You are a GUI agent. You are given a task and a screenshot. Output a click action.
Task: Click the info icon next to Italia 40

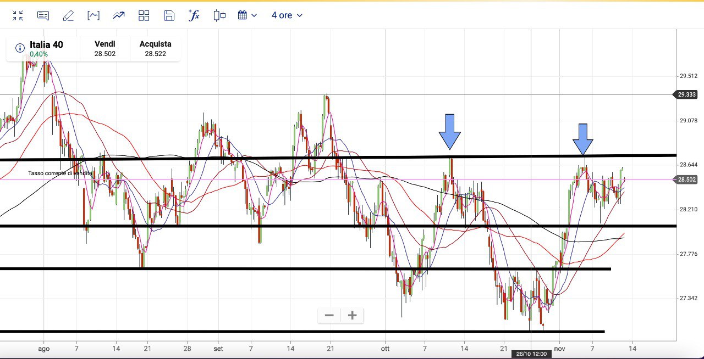20,48
